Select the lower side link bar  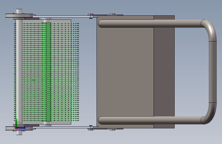tap(62, 127)
